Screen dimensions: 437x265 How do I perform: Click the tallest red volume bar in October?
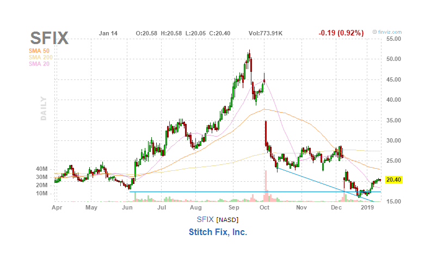click(266, 186)
